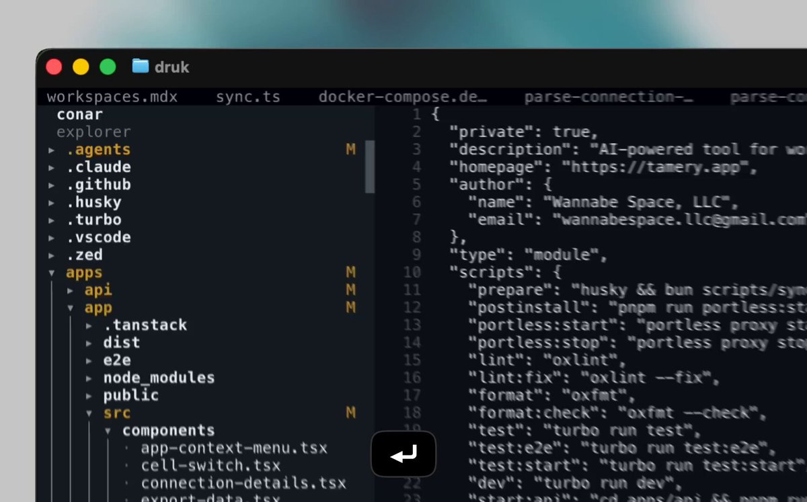Image resolution: width=807 pixels, height=502 pixels.
Task: Collapse the src folder arrow
Action: (x=89, y=413)
